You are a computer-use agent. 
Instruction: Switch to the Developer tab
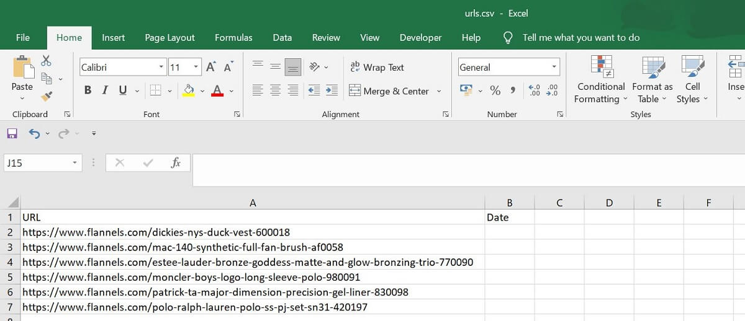(x=420, y=38)
